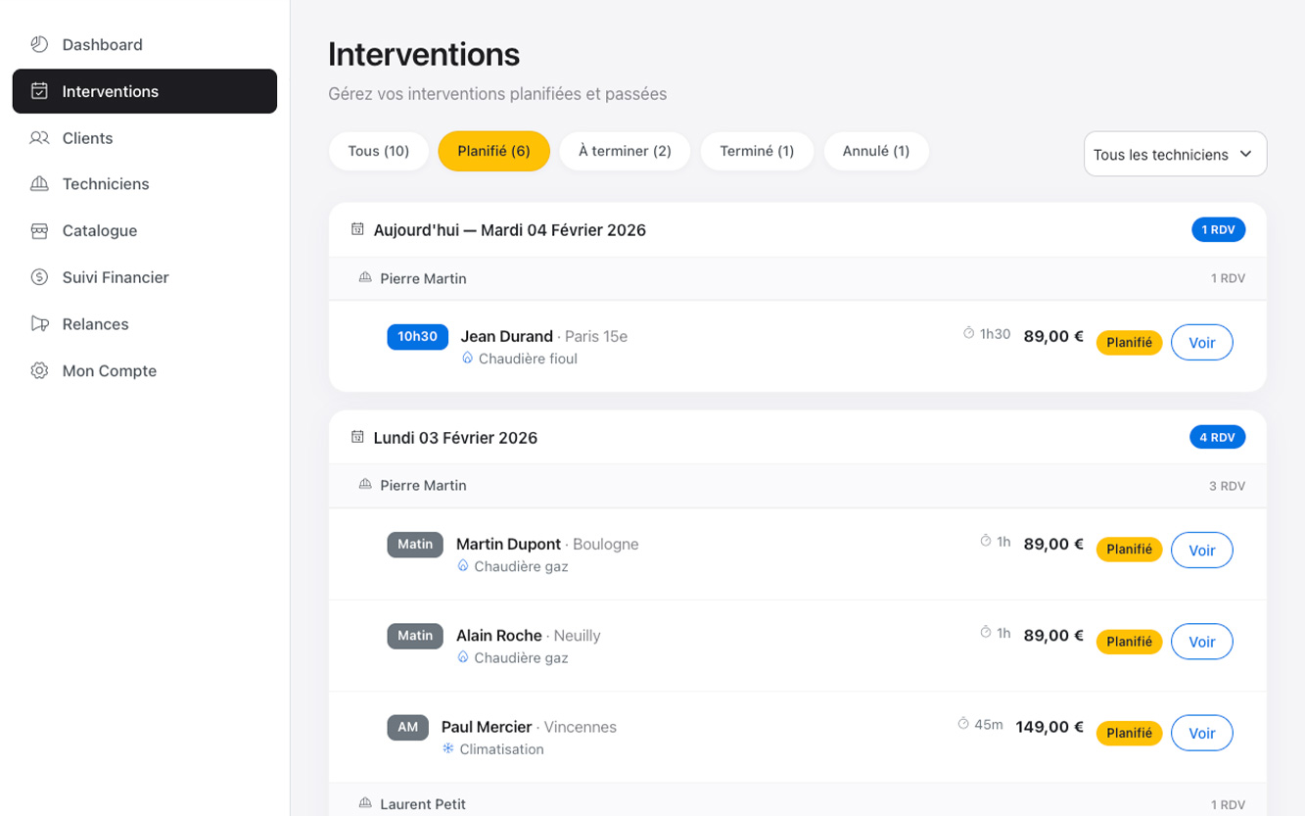Click the snowflake icon next to Climatisation
This screenshot has height=816, width=1305.
point(448,749)
